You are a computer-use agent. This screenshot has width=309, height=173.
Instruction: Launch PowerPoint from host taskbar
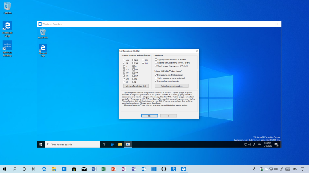click(x=114, y=169)
